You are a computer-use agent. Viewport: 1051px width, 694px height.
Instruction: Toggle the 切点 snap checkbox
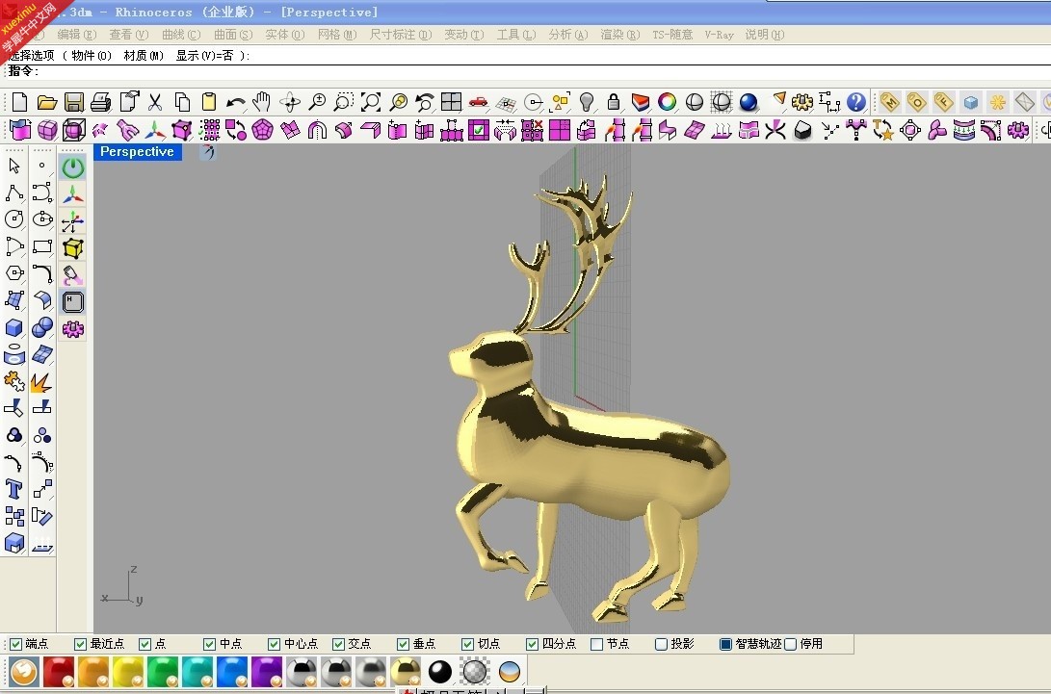[468, 645]
